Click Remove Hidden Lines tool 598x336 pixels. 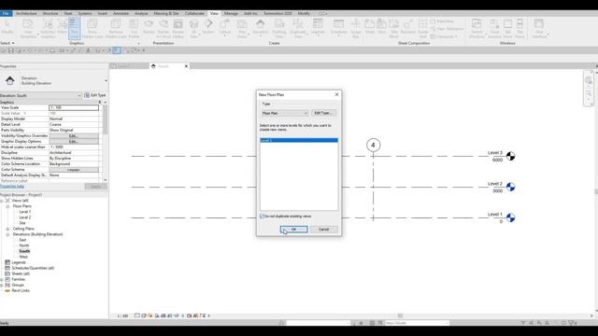coord(116,29)
